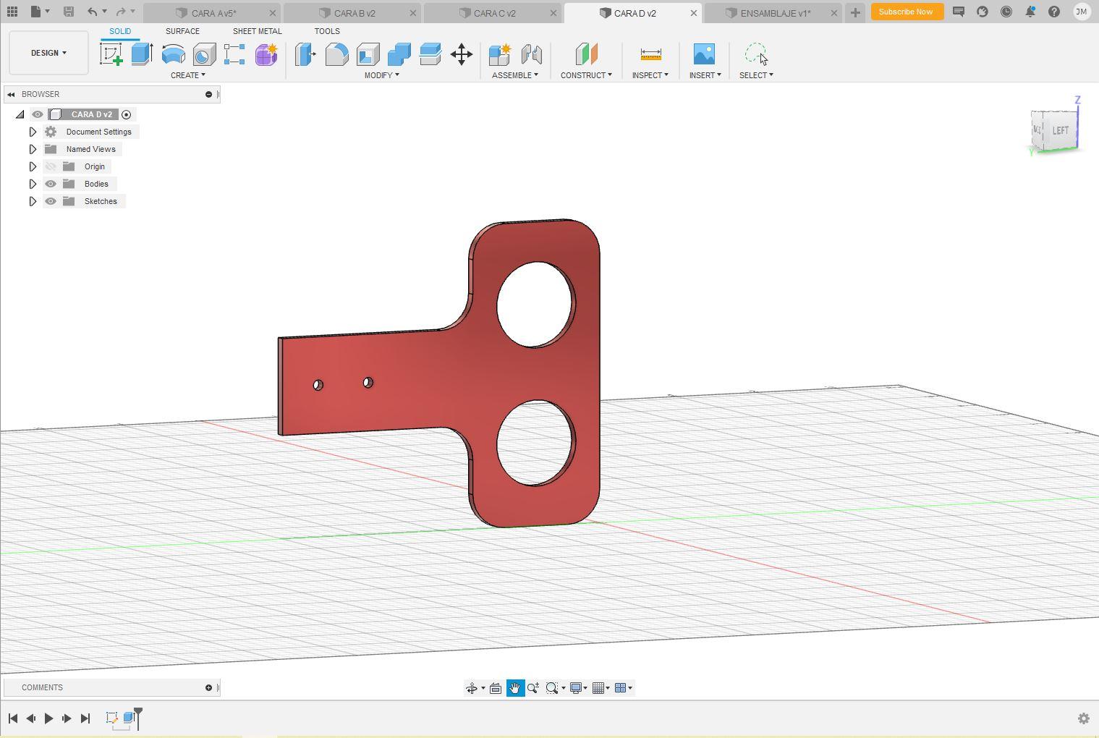This screenshot has width=1099, height=738.
Task: Show the Origin folder via eye icon
Action: click(51, 166)
